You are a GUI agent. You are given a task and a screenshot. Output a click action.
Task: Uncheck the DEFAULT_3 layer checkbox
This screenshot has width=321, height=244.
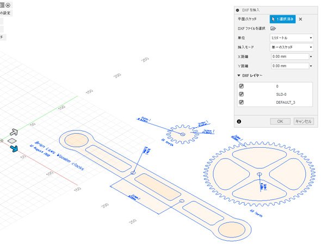[242, 102]
